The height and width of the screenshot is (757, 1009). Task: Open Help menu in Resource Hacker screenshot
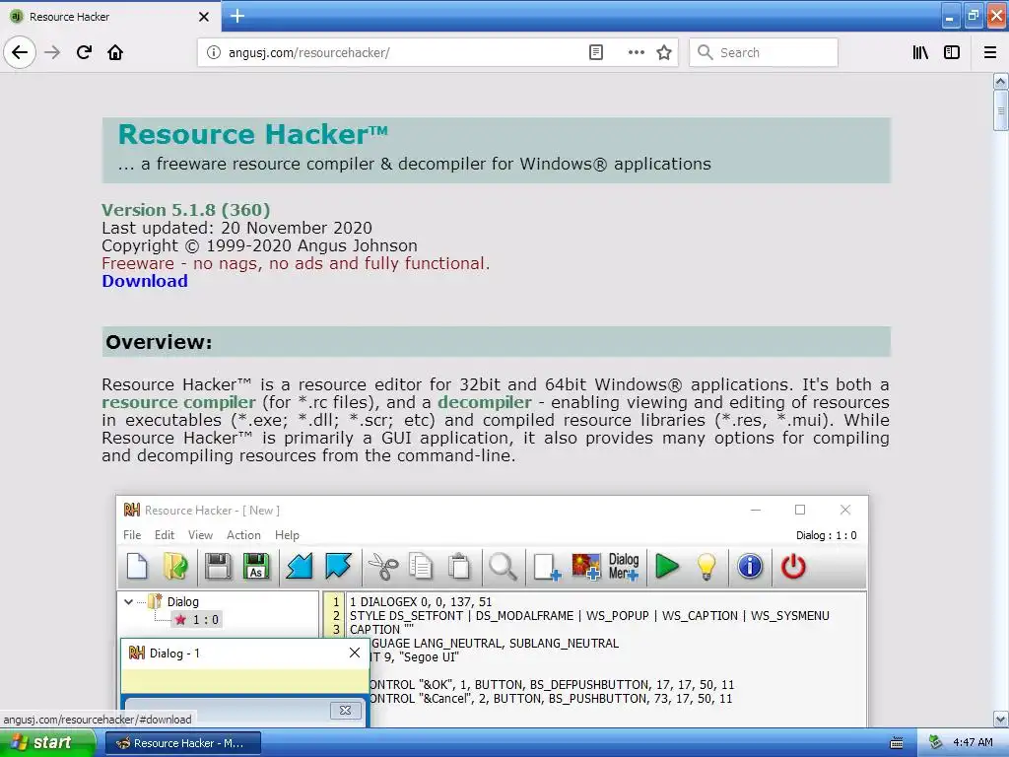pyautogui.click(x=287, y=535)
